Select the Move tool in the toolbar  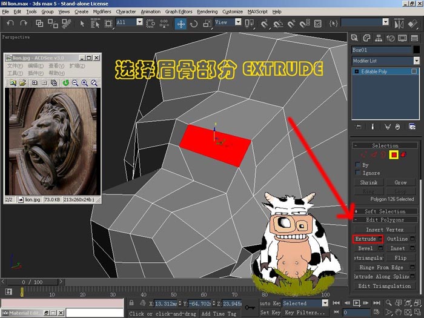[181, 24]
